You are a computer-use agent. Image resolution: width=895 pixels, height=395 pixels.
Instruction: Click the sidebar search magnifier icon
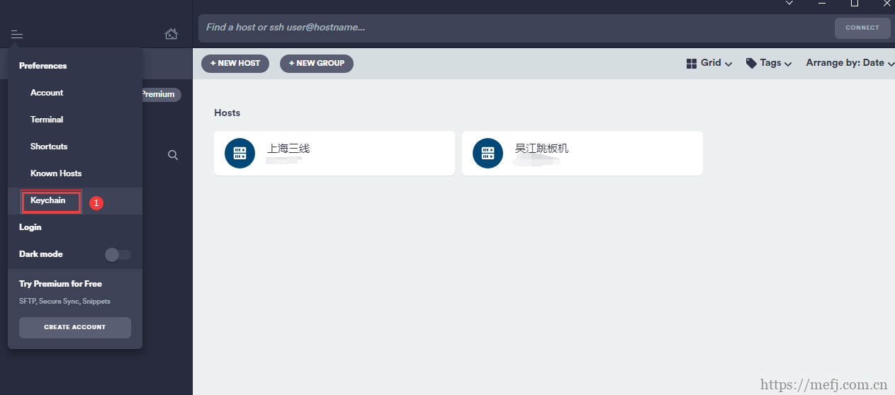(x=173, y=155)
